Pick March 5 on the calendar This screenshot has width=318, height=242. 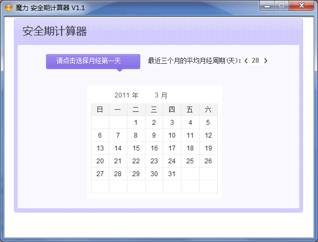pos(208,123)
